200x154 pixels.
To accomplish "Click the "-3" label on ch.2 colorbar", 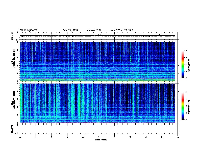I will coord(186,92).
